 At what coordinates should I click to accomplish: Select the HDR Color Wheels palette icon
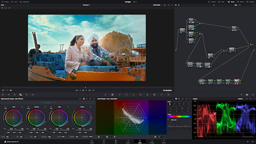tap(21, 95)
